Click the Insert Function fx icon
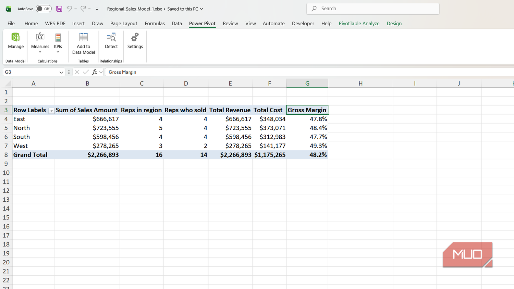 pyautogui.click(x=95, y=72)
